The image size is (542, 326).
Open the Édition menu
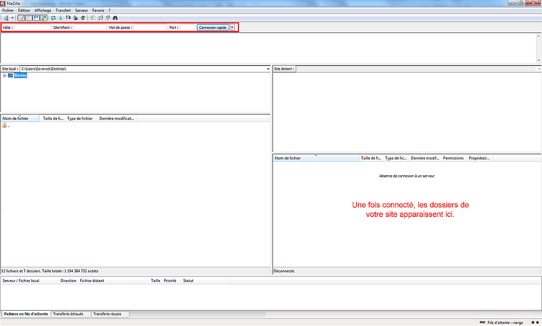pyautogui.click(x=24, y=10)
